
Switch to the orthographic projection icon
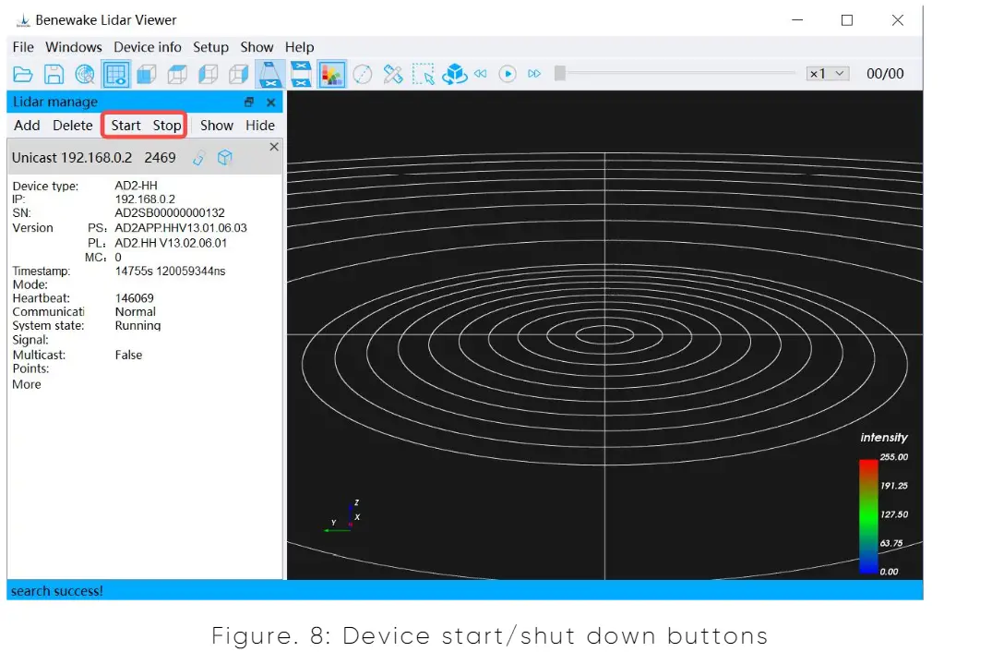click(x=301, y=74)
